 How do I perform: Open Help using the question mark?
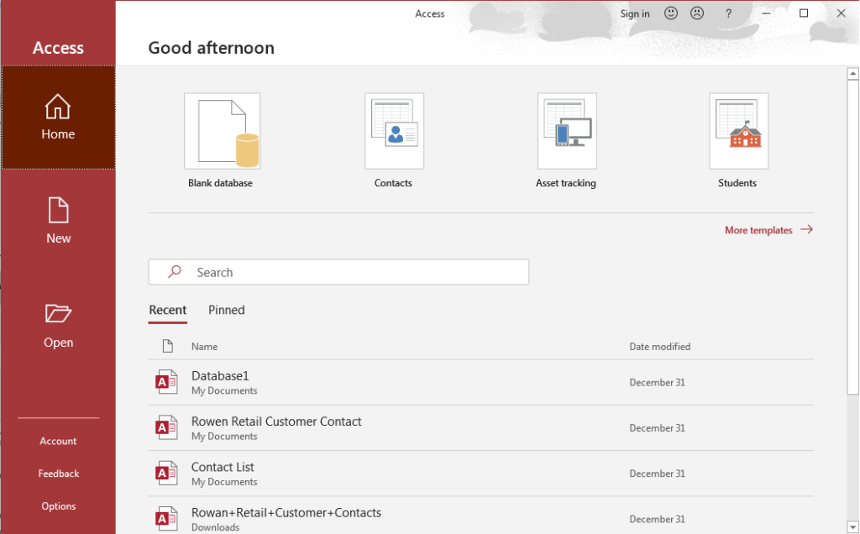[x=728, y=13]
